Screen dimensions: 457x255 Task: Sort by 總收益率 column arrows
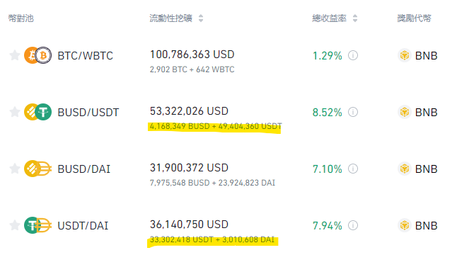coord(355,18)
